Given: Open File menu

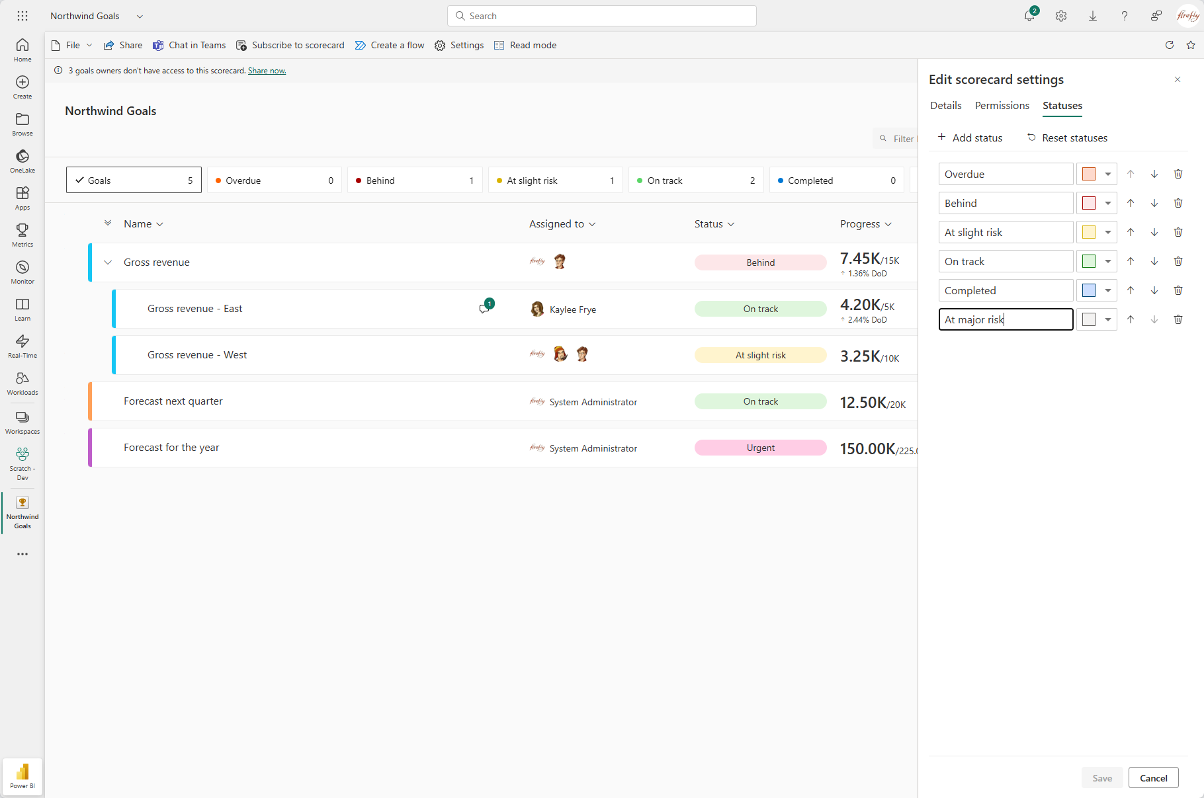Looking at the screenshot, I should pyautogui.click(x=72, y=45).
